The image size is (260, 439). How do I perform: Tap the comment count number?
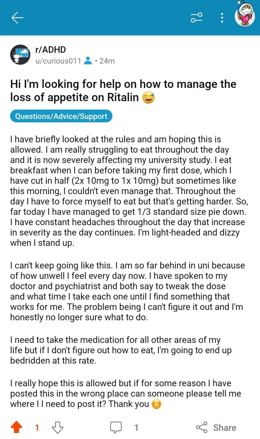(136, 427)
